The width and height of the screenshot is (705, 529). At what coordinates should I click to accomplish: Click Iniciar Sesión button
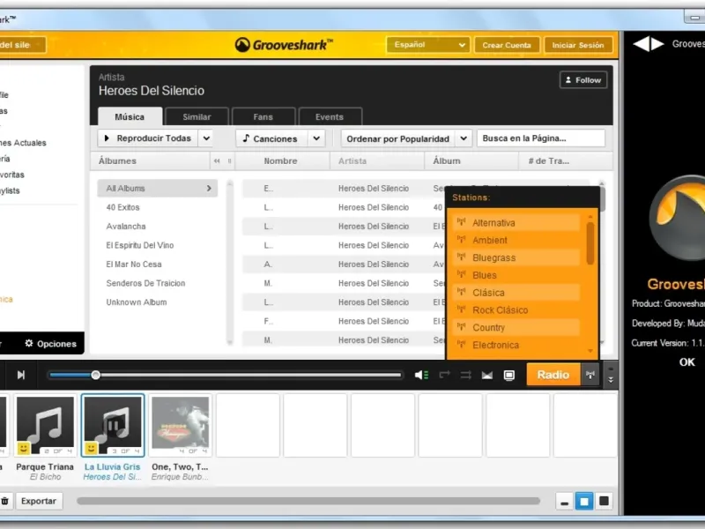[578, 45]
